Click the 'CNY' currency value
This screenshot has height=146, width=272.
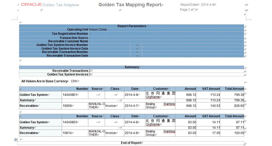pyautogui.click(x=74, y=81)
